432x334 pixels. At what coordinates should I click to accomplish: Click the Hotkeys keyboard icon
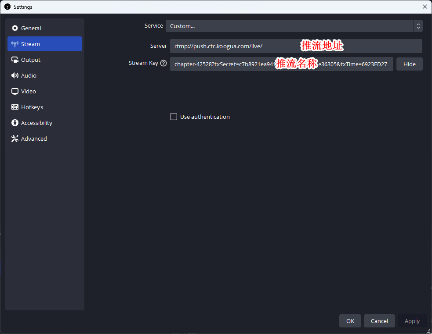tap(15, 107)
